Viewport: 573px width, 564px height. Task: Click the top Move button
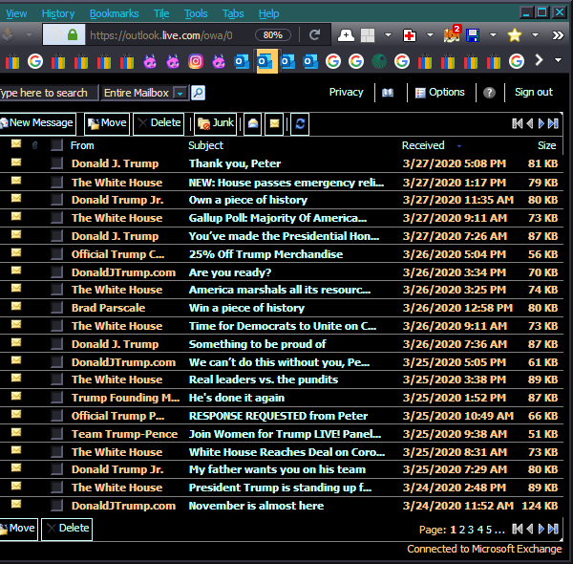tap(107, 123)
